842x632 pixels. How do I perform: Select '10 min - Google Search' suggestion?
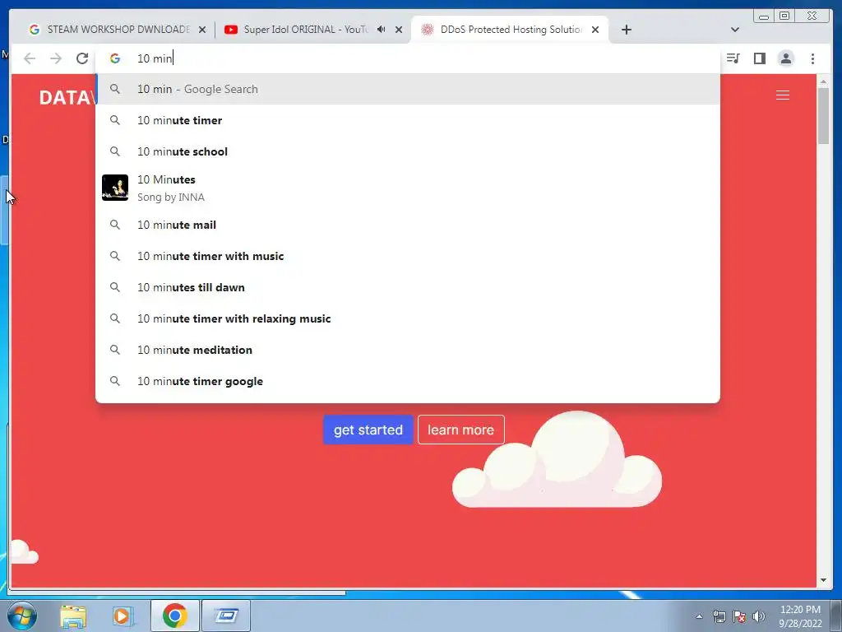(x=408, y=89)
